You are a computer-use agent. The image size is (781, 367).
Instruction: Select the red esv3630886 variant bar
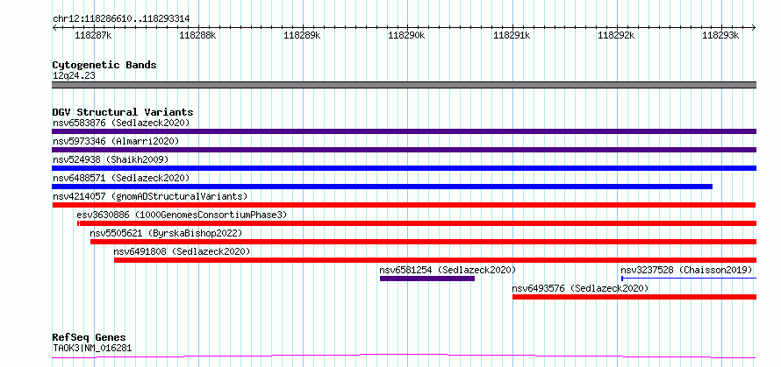coord(417,223)
